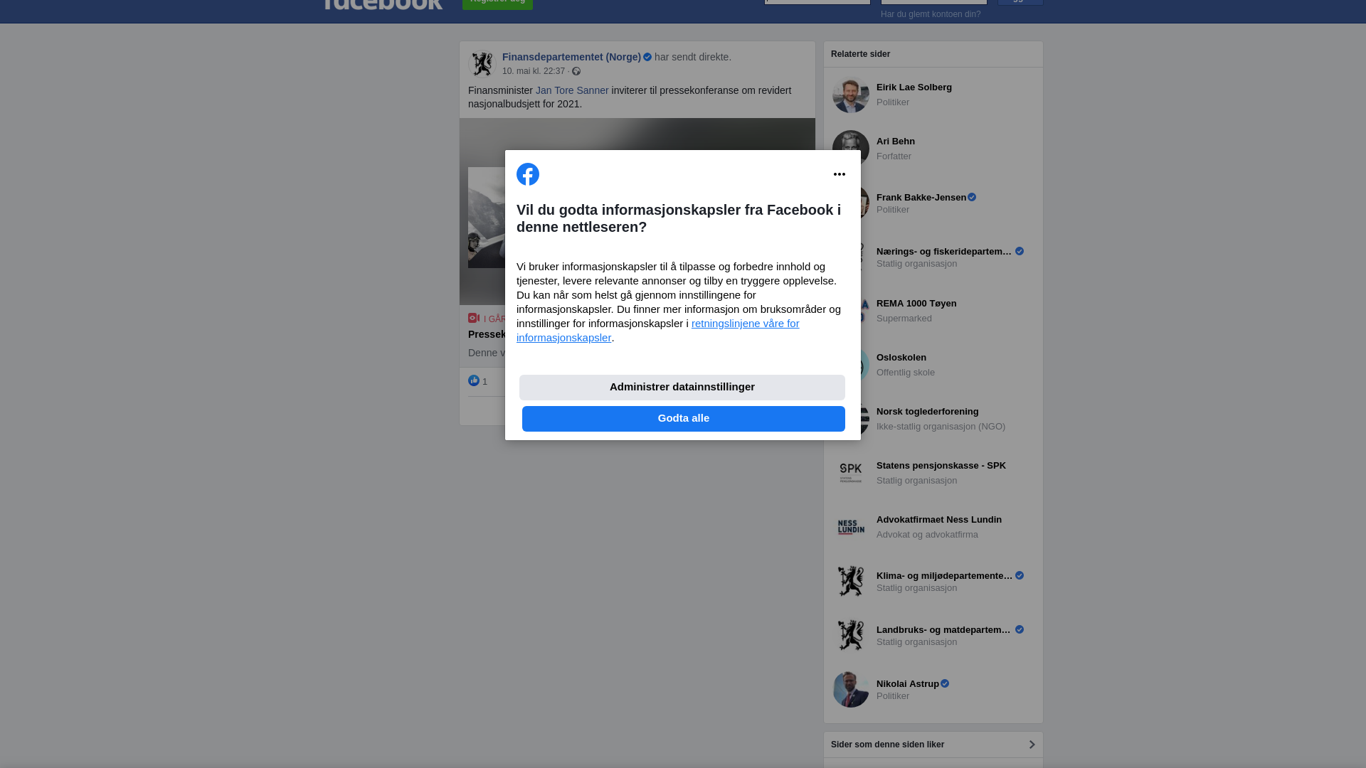Image resolution: width=1366 pixels, height=768 pixels.
Task: Click Har du glemt kontoen din? link
Action: (x=931, y=14)
